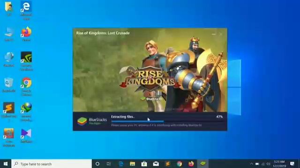Open Firefox from the taskbar
This screenshot has height=168, width=300.
click(191, 164)
